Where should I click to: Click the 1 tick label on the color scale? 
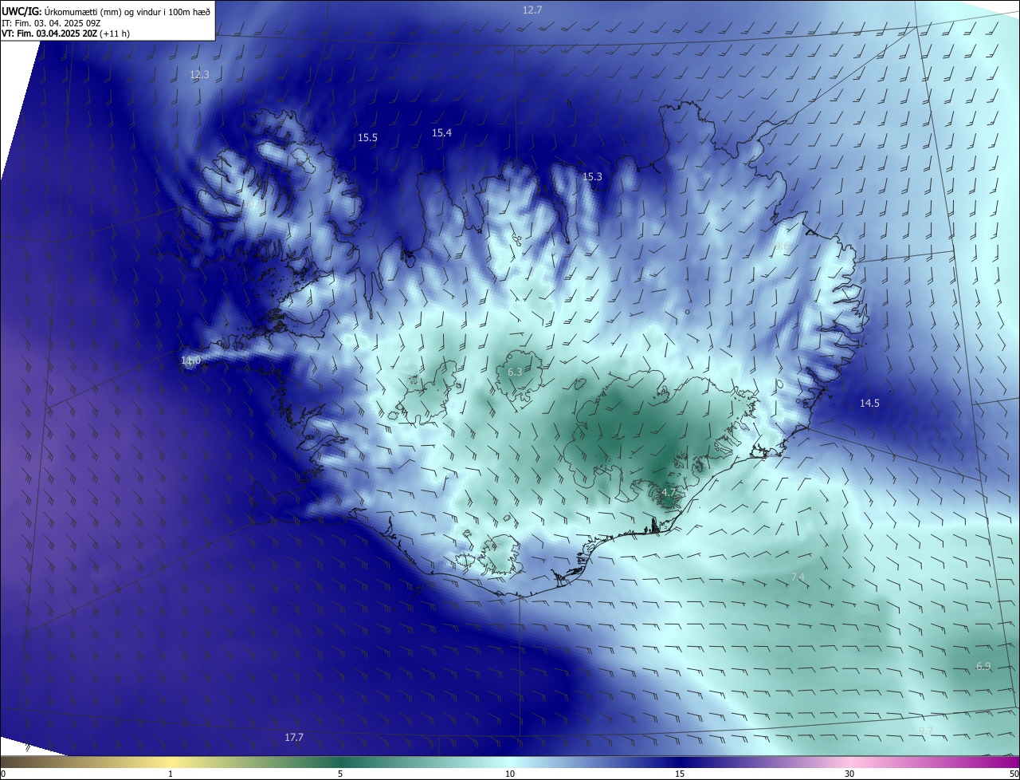pos(171,774)
